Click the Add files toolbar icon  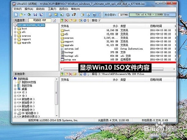point(83,15)
